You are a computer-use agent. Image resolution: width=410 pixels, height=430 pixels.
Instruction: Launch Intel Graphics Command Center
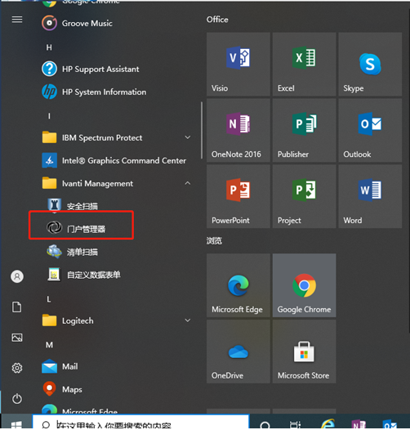point(115,160)
